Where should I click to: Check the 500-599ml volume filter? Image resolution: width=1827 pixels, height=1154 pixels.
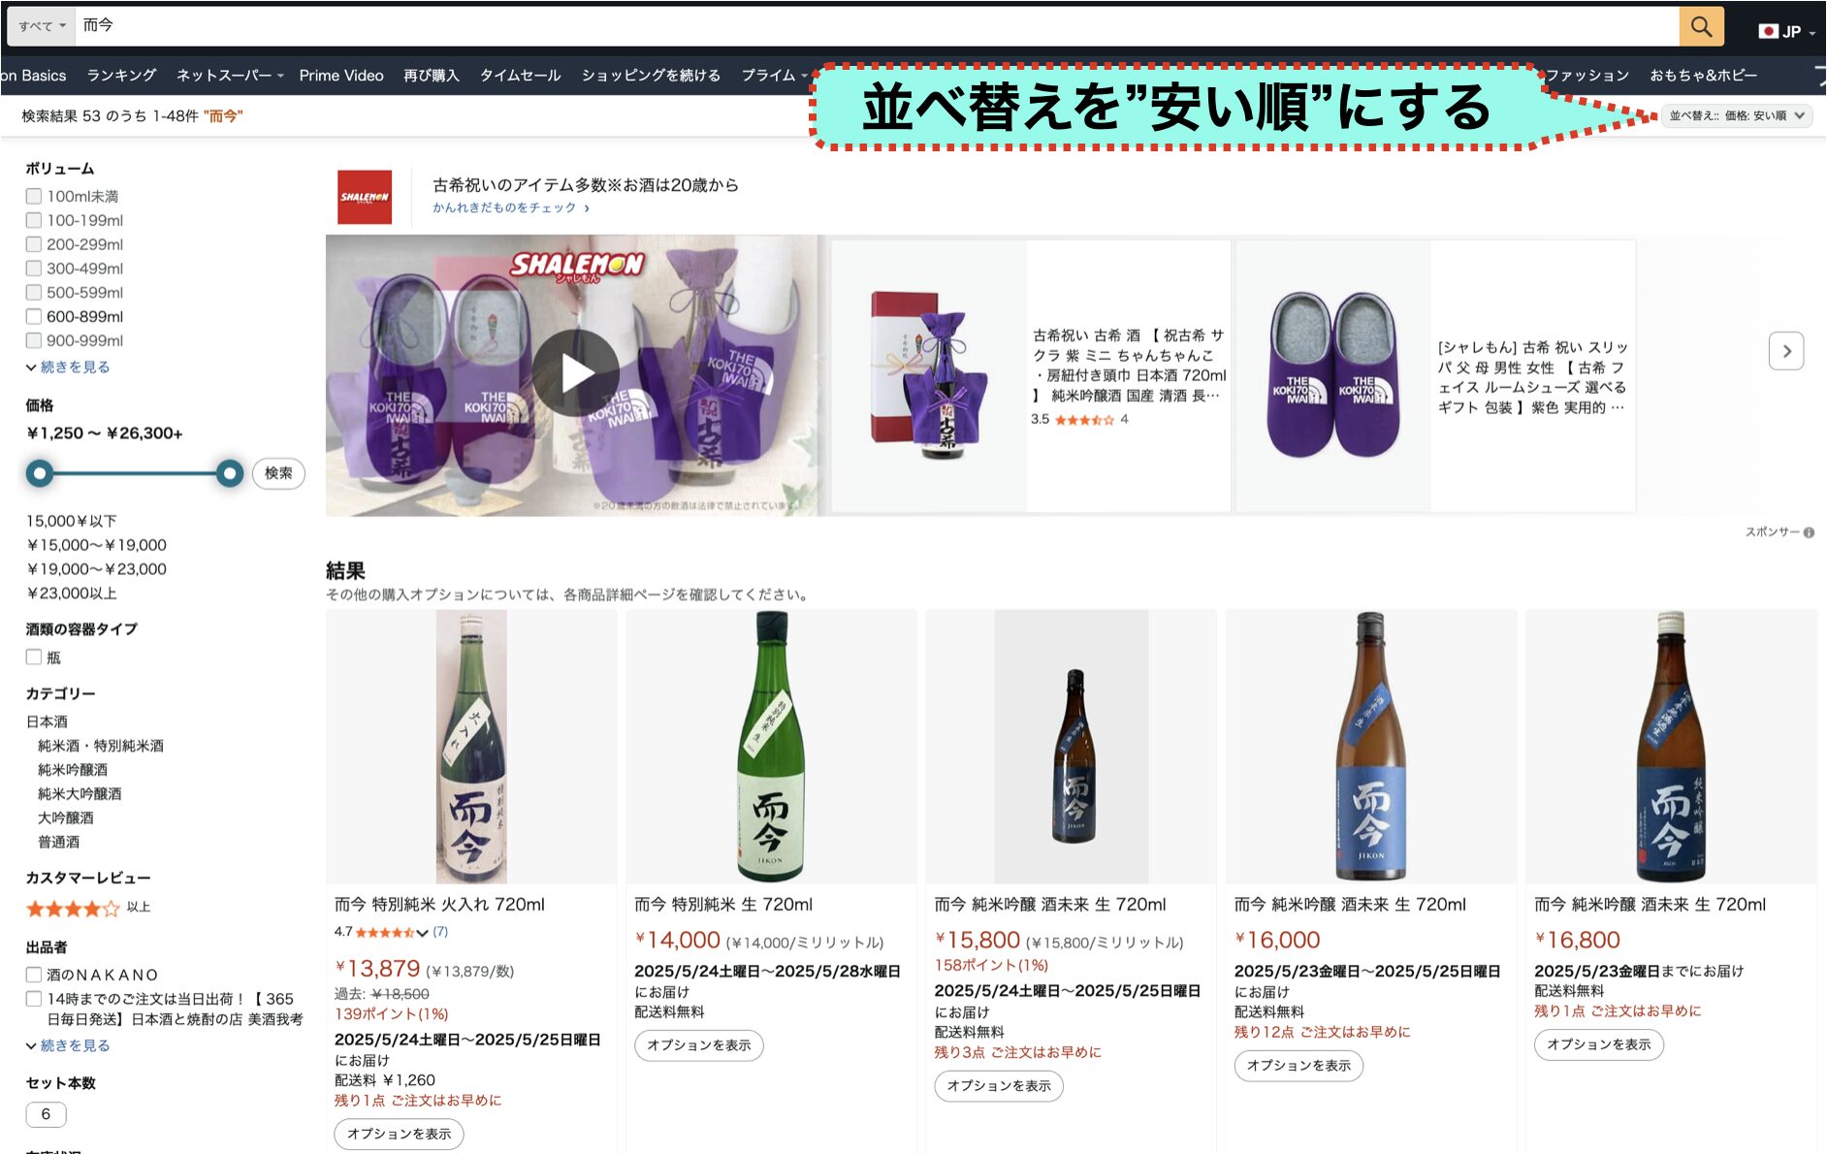tap(34, 292)
